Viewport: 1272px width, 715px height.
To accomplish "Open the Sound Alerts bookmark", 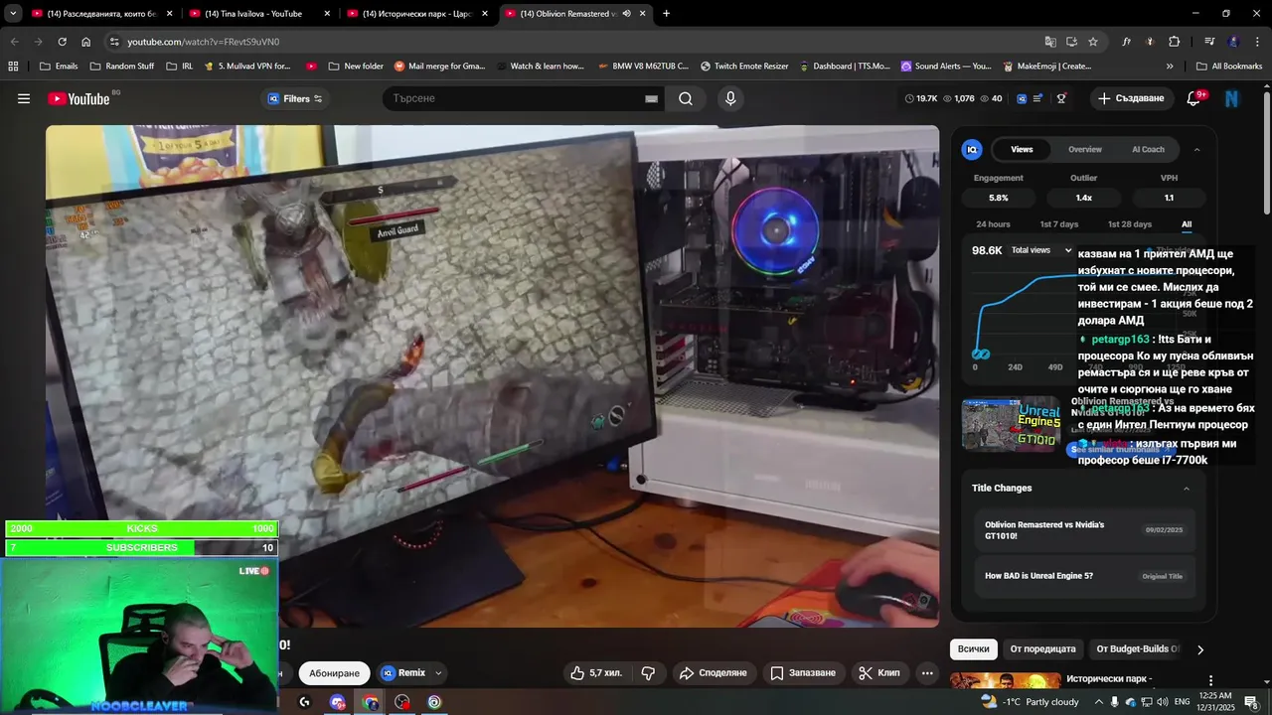I will click(x=946, y=67).
